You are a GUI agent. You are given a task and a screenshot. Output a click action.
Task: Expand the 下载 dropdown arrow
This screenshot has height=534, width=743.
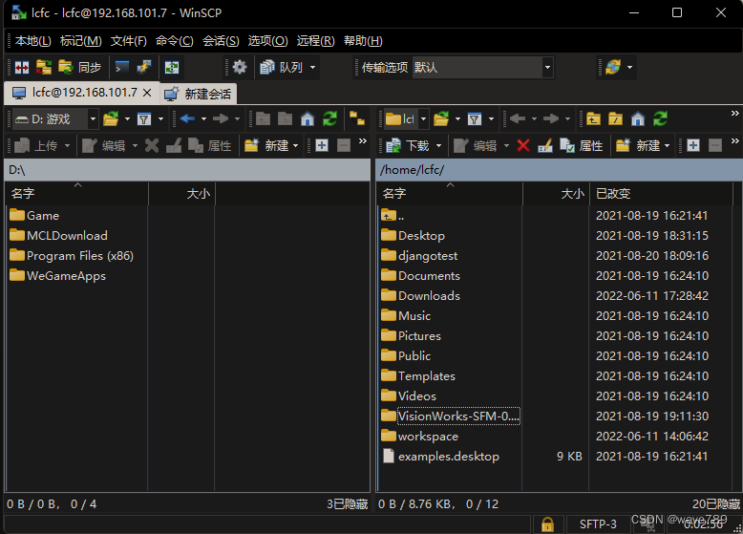click(438, 145)
